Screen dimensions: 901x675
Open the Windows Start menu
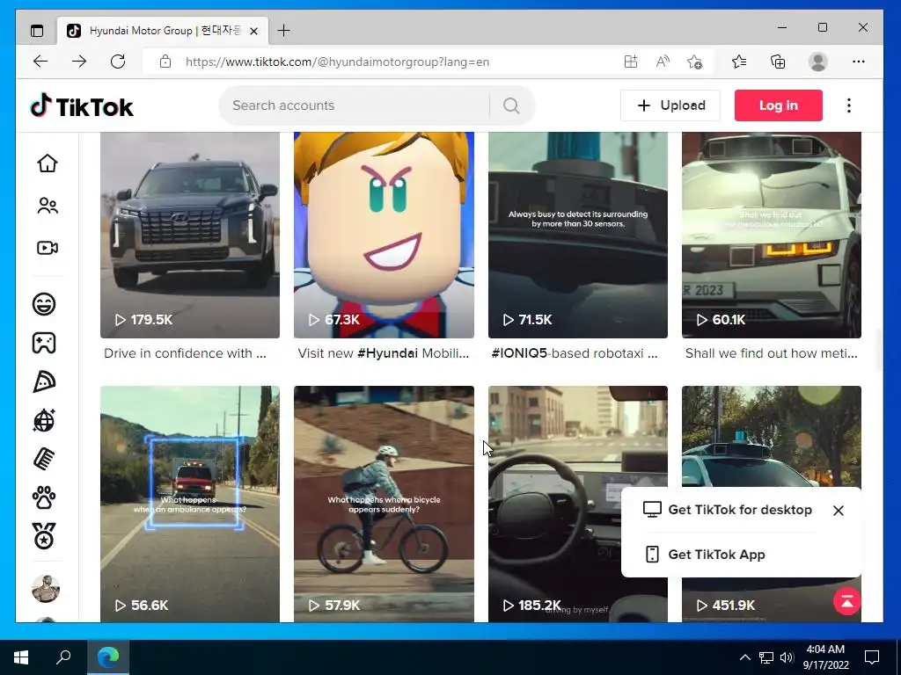click(21, 657)
